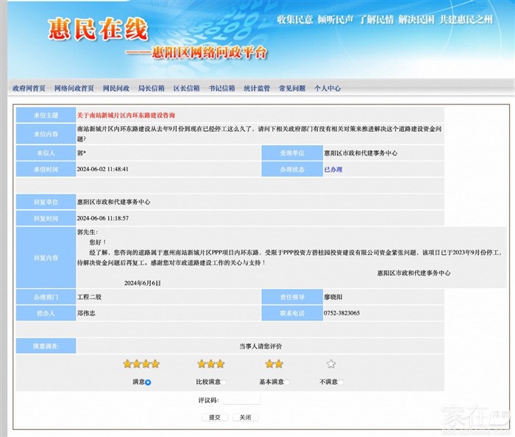The image size is (515, 437).
Task: Open the 书记信箱 menu item
Action: pyautogui.click(x=221, y=88)
